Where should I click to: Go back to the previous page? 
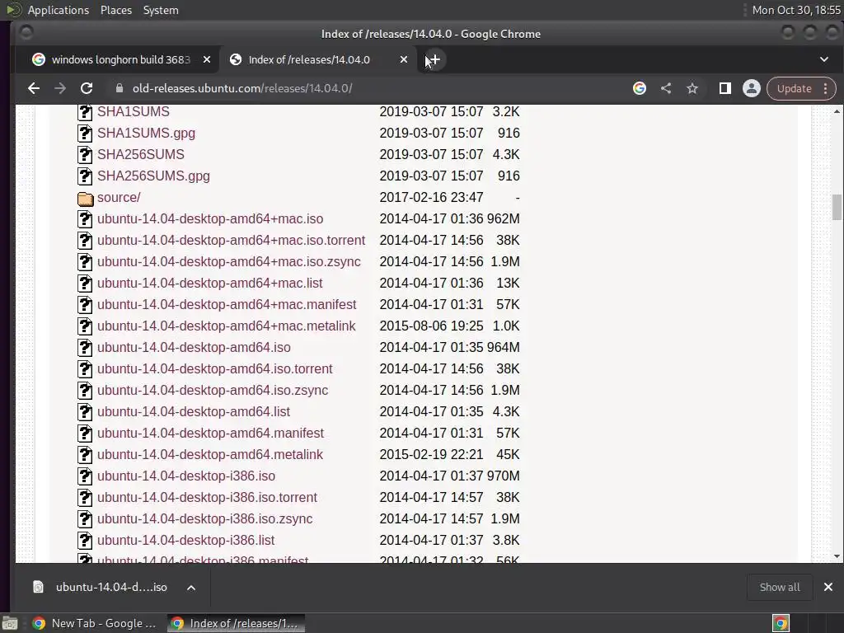coord(33,88)
